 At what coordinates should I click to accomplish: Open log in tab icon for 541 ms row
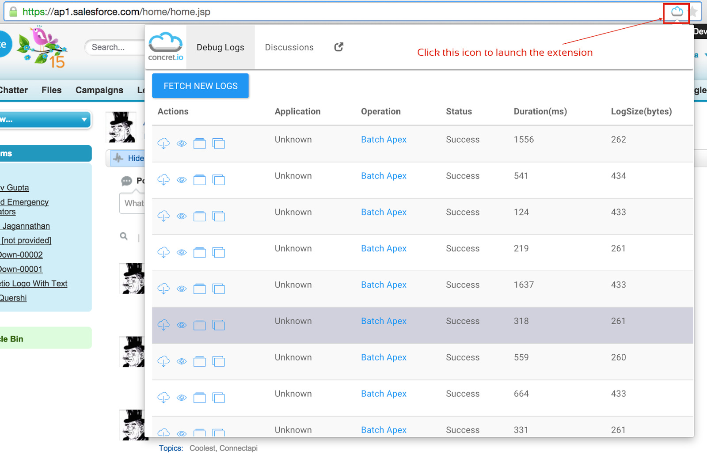click(x=200, y=180)
